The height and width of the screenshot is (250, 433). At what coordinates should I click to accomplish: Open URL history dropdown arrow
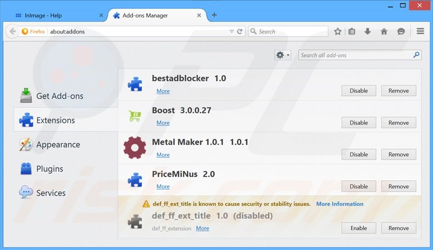coord(231,31)
